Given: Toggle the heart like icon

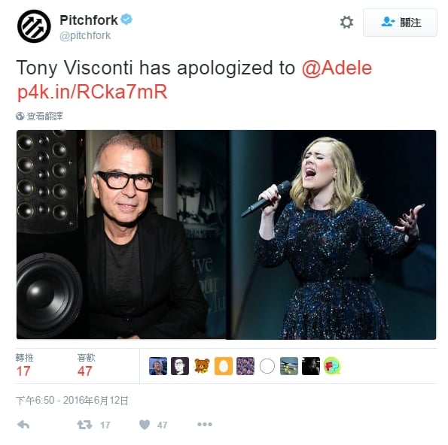Looking at the screenshot, I should [145, 425].
